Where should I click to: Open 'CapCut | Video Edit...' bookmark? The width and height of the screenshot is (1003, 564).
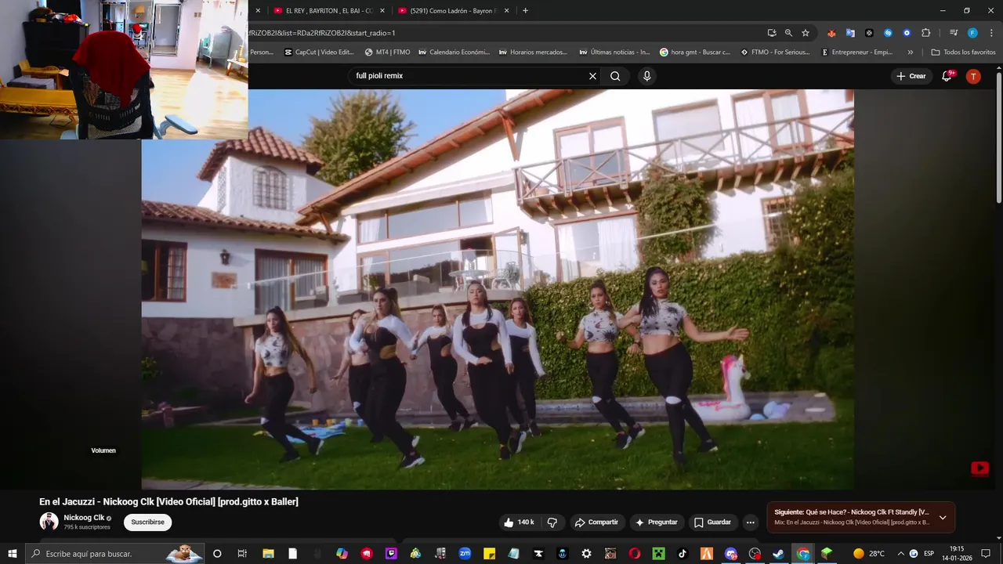[319, 52]
